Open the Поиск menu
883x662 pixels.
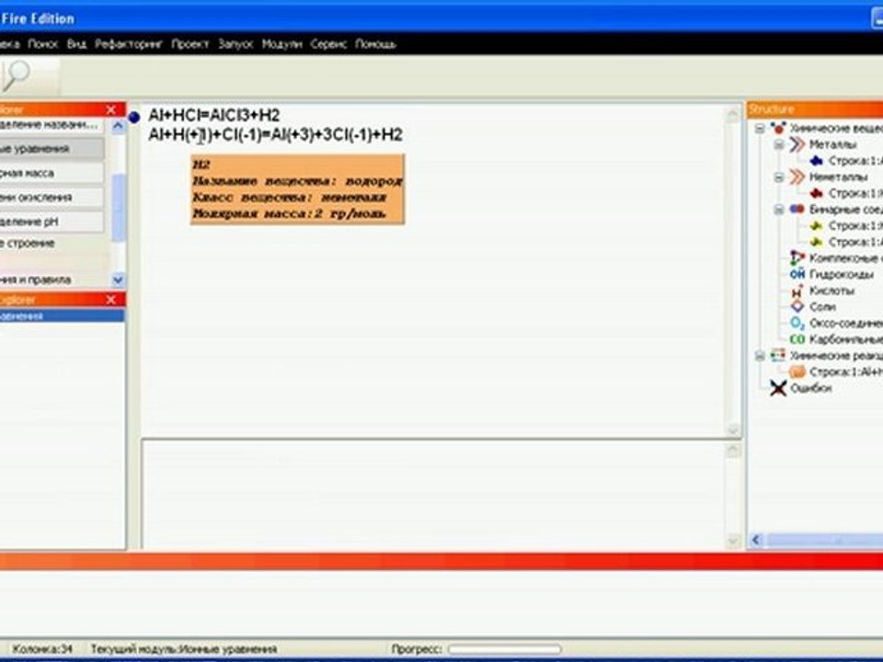[x=43, y=44]
